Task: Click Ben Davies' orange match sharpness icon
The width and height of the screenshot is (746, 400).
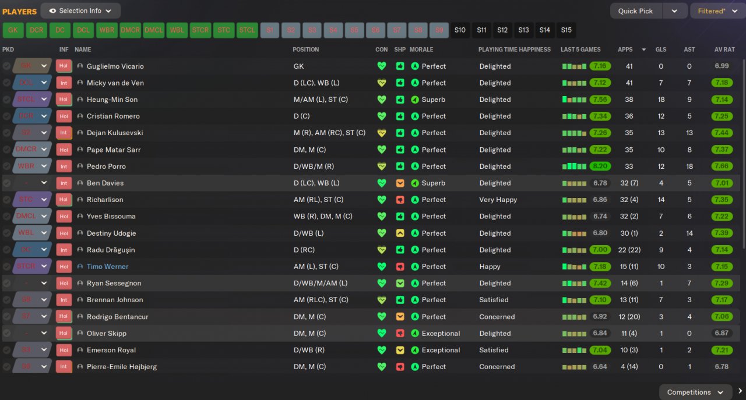Action: pos(400,183)
